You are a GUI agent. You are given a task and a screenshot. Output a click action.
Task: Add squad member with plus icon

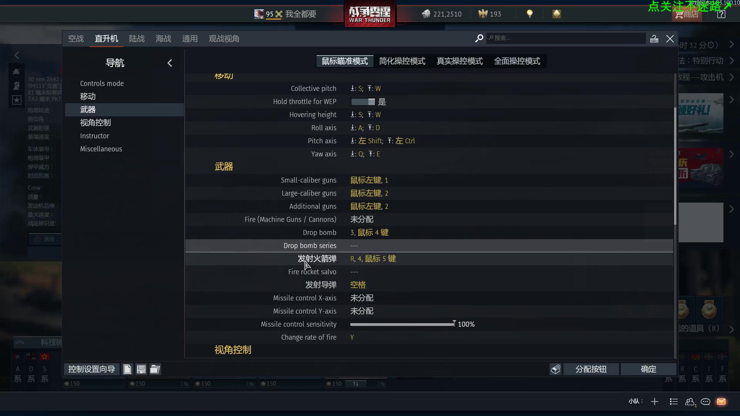pos(654,402)
